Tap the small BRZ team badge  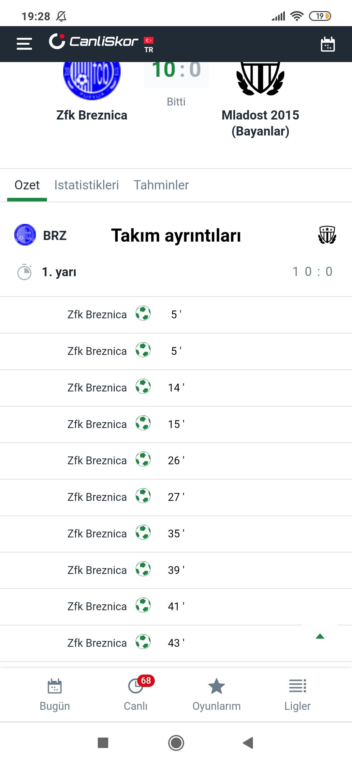[x=25, y=235]
